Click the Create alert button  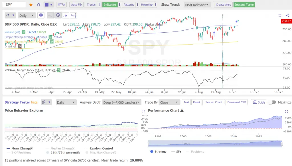223,5
